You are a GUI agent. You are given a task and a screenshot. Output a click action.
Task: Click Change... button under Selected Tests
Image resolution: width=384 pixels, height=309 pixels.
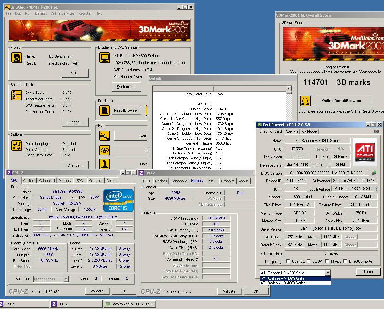pos(75,122)
